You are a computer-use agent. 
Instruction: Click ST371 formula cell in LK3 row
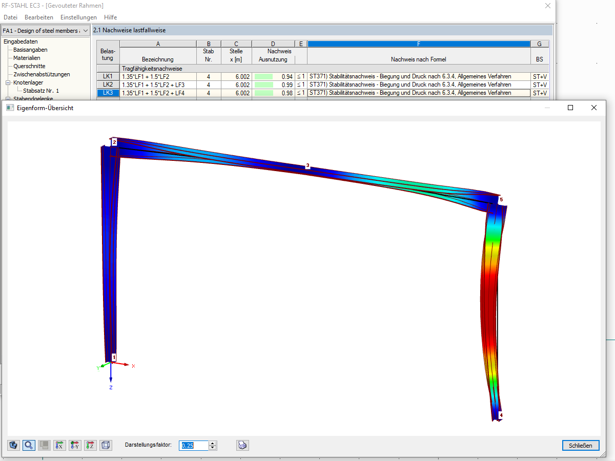click(419, 93)
